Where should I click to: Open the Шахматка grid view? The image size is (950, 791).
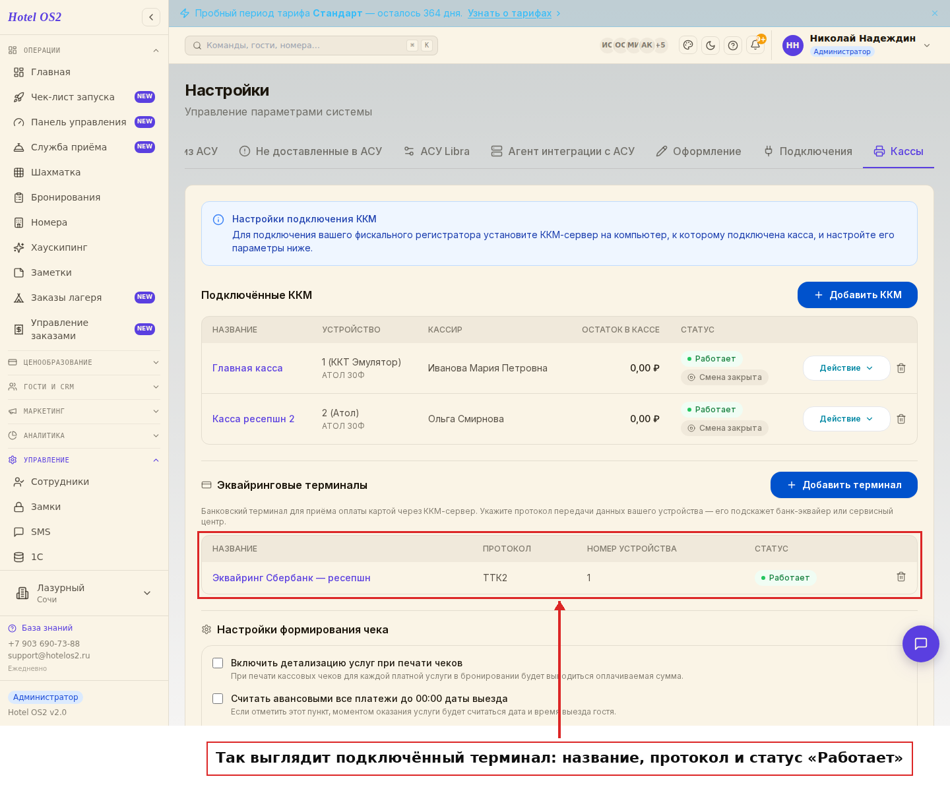pyautogui.click(x=84, y=172)
